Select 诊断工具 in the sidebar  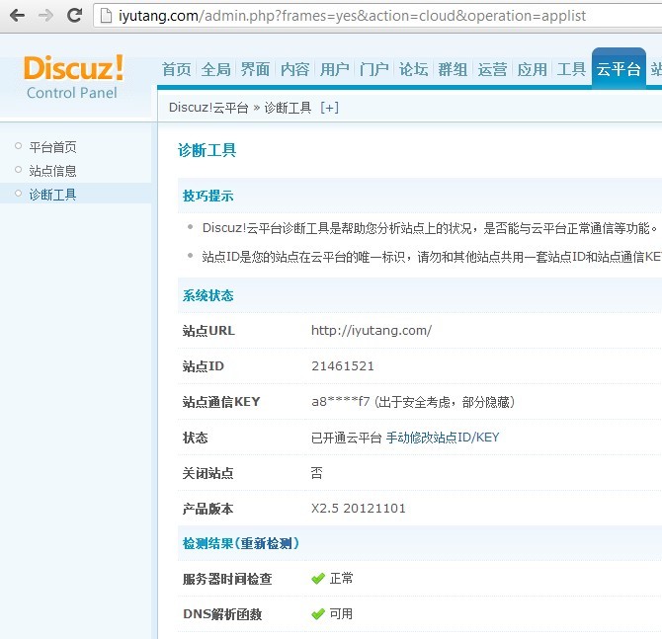point(52,195)
